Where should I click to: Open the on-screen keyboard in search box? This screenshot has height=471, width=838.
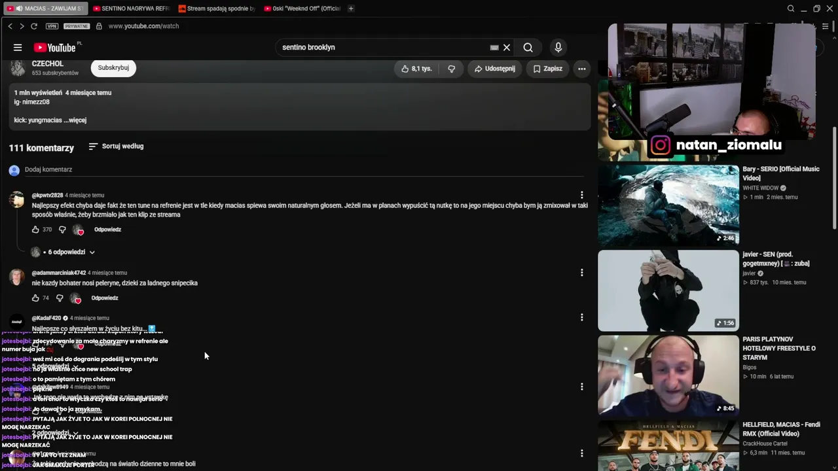pos(494,47)
